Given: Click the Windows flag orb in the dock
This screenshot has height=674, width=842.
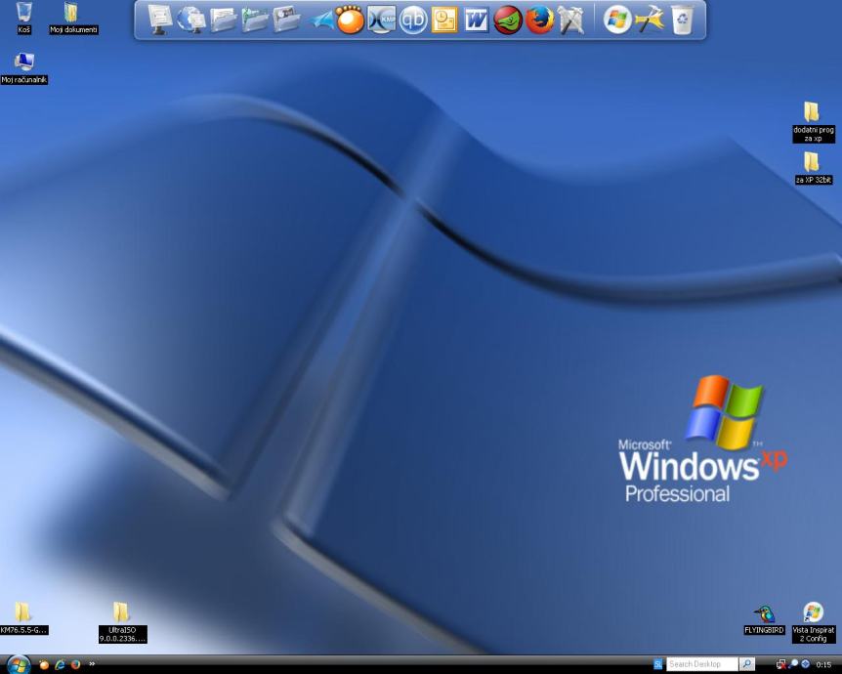Looking at the screenshot, I should pyautogui.click(x=617, y=20).
